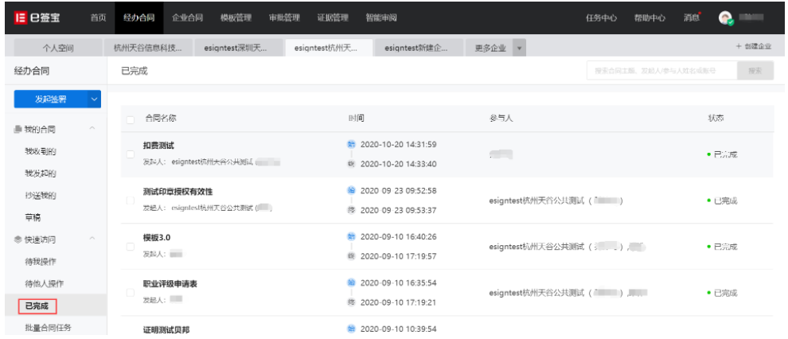Open 待我操作 in sidebar

click(x=41, y=262)
